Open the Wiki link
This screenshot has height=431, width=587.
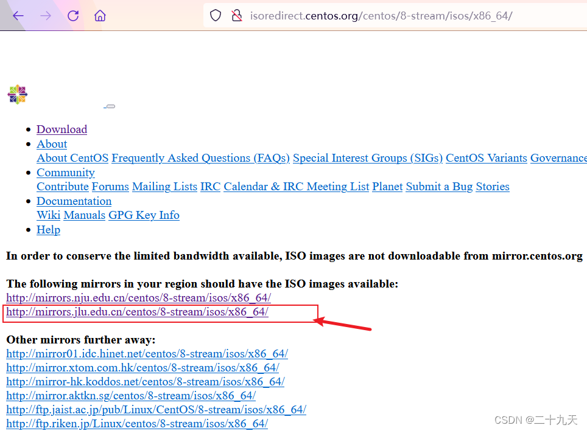tap(48, 215)
